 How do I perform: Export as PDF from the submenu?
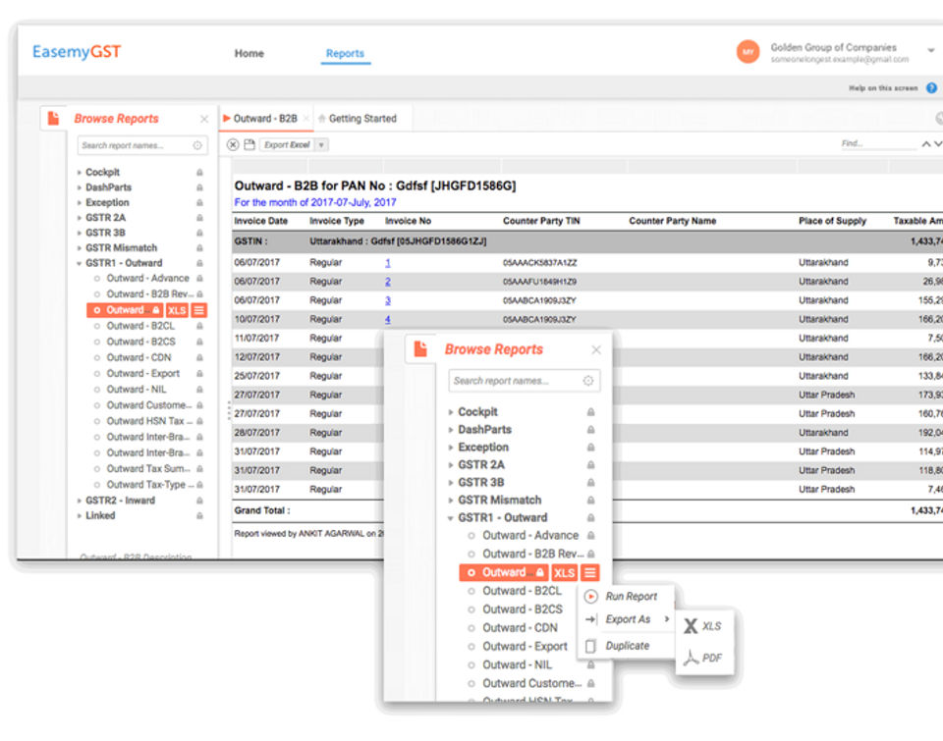pos(702,658)
